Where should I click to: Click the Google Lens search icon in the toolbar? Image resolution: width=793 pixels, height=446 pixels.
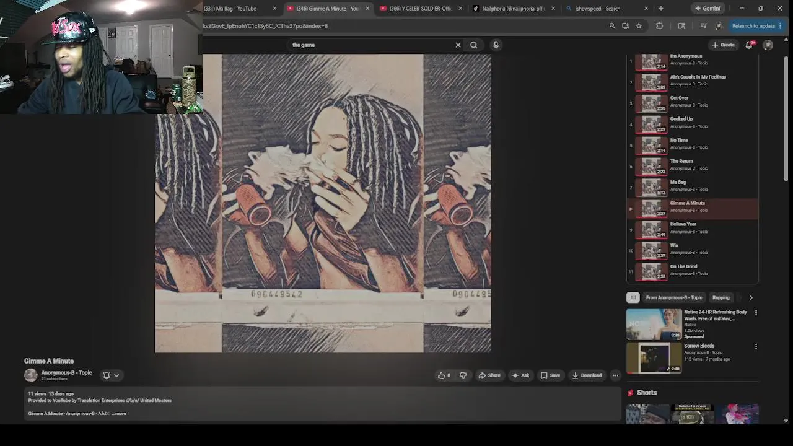click(681, 26)
